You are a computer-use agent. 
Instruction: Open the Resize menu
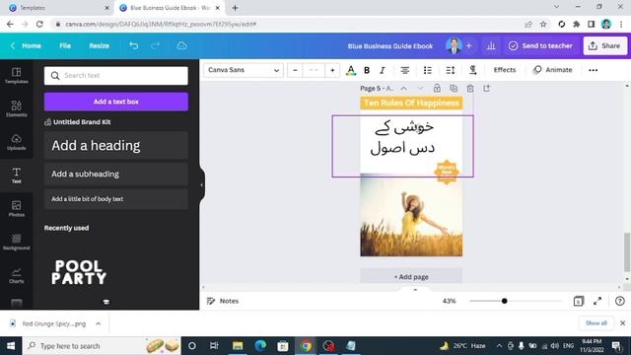(x=99, y=46)
